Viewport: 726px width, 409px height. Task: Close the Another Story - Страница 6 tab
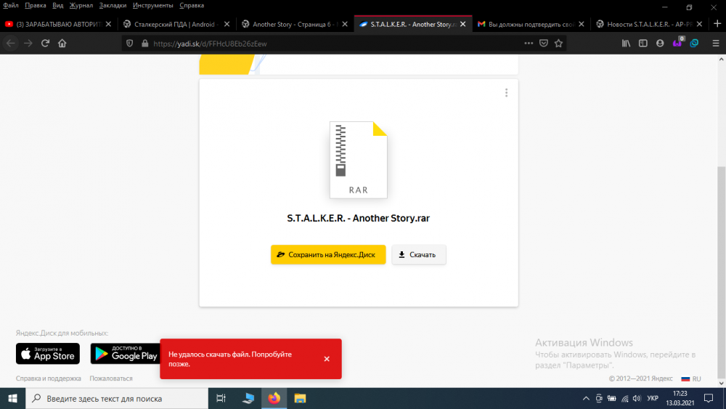click(x=345, y=24)
